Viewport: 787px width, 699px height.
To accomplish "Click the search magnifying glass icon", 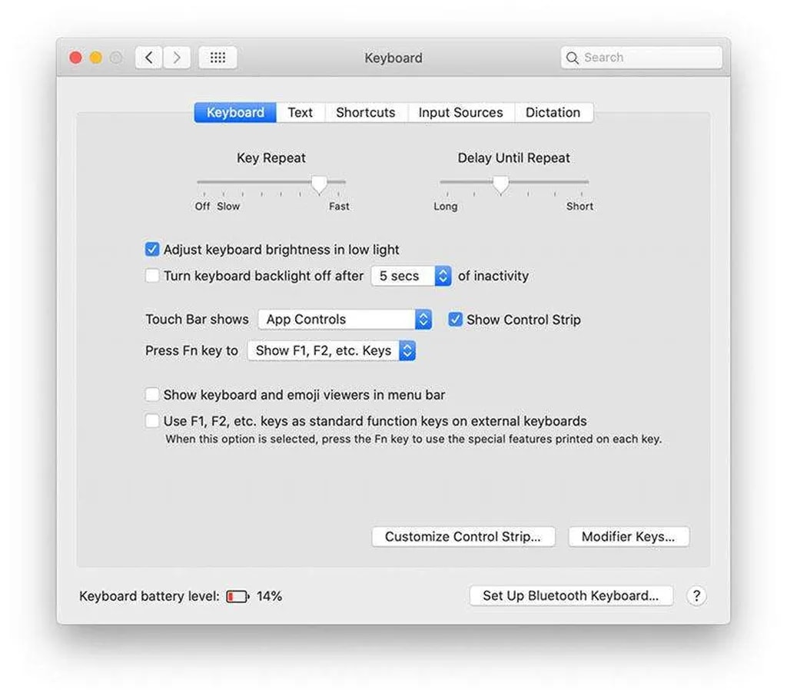I will pyautogui.click(x=573, y=58).
